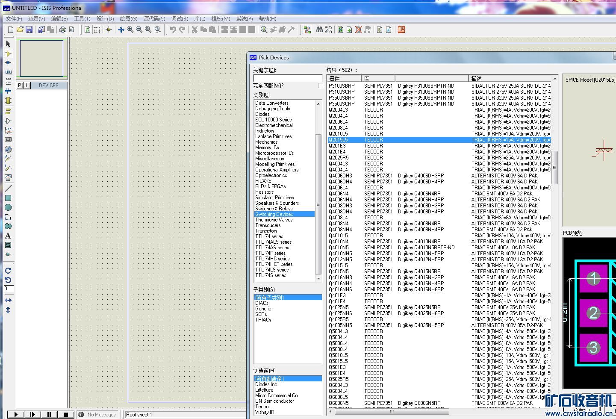
Task: Select the Voltage Probe tool
Action: (8, 158)
